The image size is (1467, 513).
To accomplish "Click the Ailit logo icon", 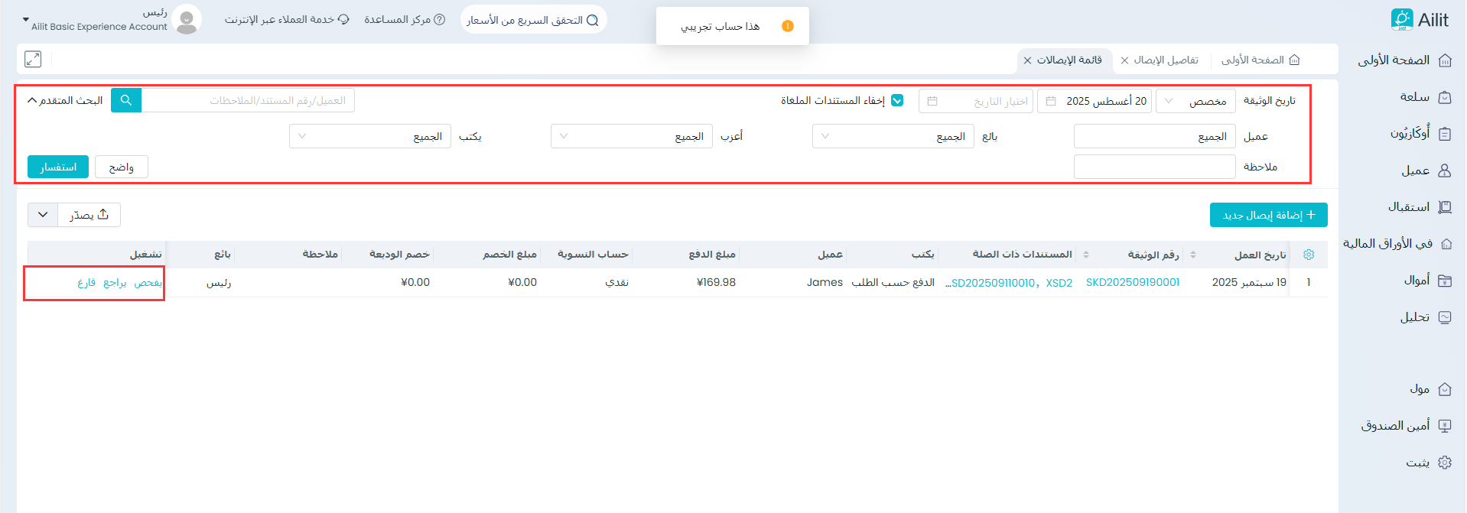I will [x=1401, y=20].
